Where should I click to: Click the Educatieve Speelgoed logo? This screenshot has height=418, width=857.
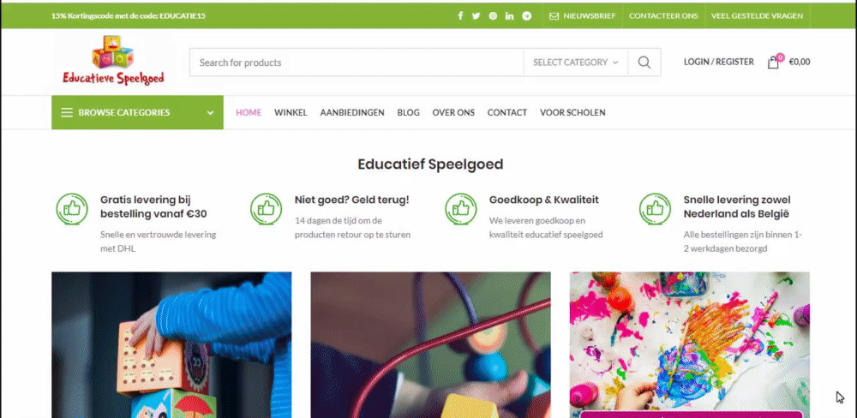113,61
